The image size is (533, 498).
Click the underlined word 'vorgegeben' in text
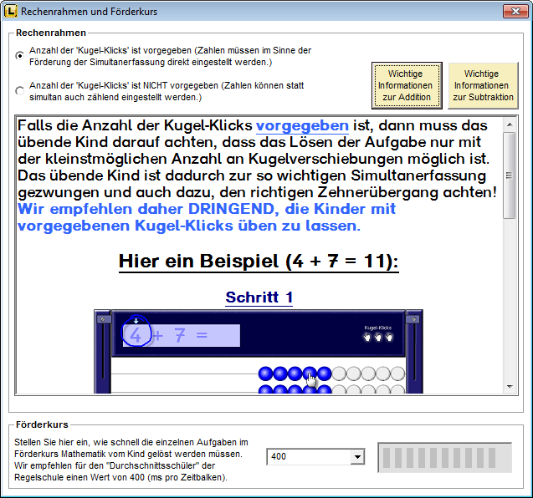pyautogui.click(x=302, y=126)
